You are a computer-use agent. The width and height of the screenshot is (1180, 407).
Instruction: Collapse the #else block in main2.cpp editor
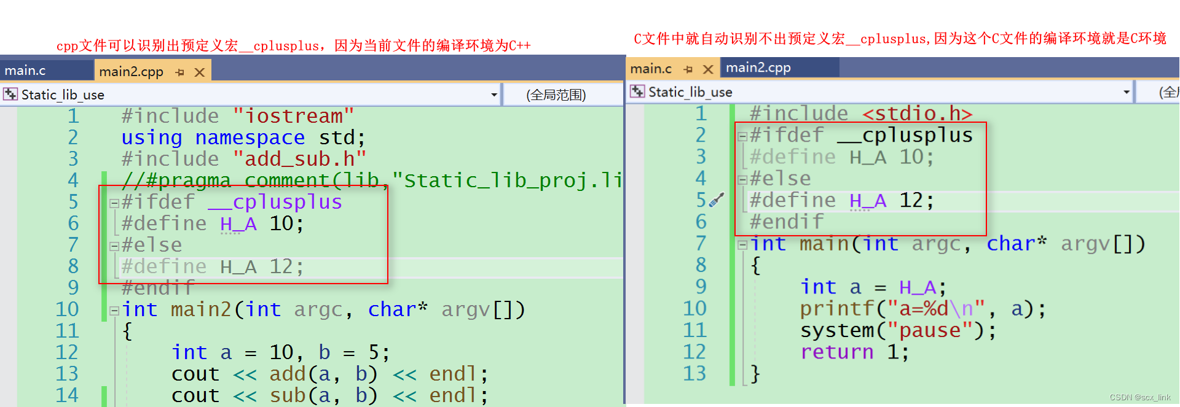pos(114,246)
